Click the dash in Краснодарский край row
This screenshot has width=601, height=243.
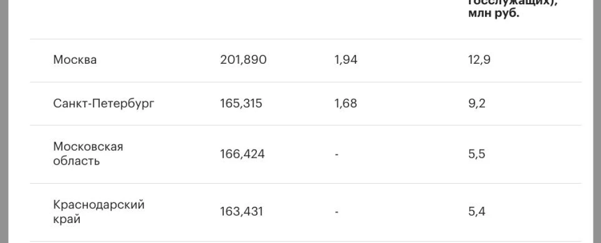(337, 213)
